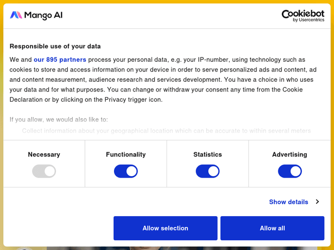Expand the Show details link

point(289,202)
